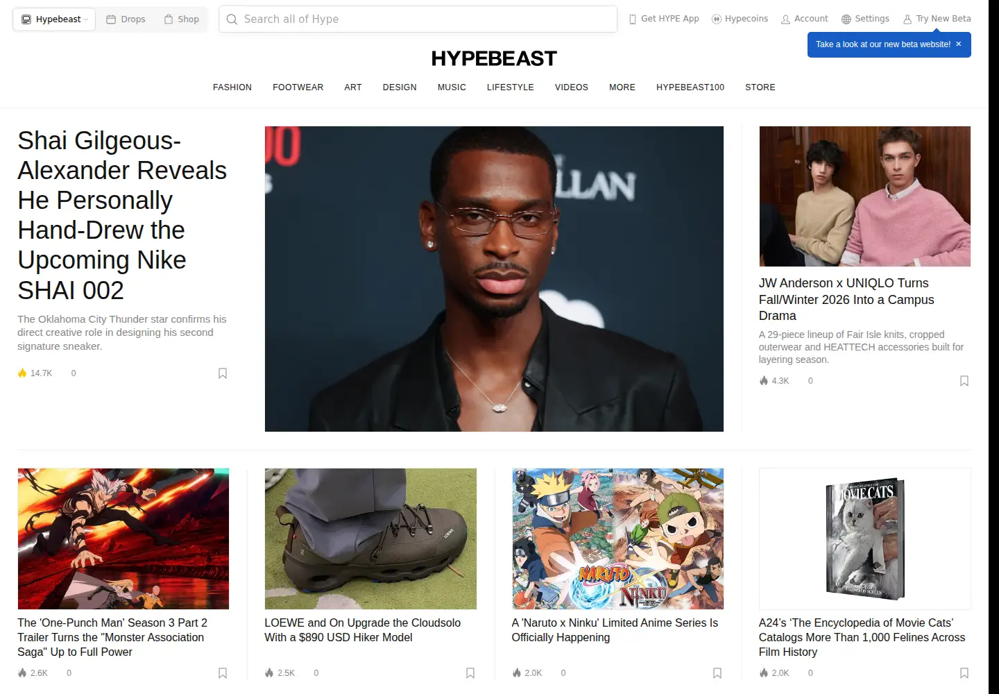
Task: Switch to the Shop tab
Action: point(181,19)
